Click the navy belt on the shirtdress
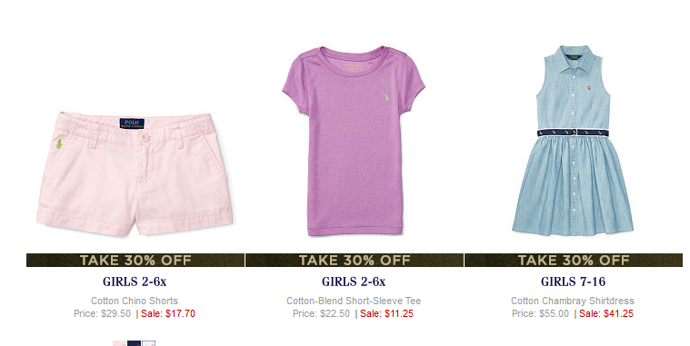 [x=573, y=133]
